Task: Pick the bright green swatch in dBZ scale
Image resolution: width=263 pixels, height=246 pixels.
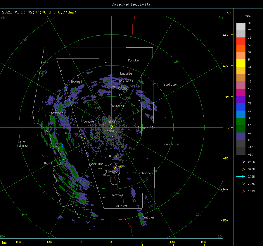Action: (x=241, y=122)
